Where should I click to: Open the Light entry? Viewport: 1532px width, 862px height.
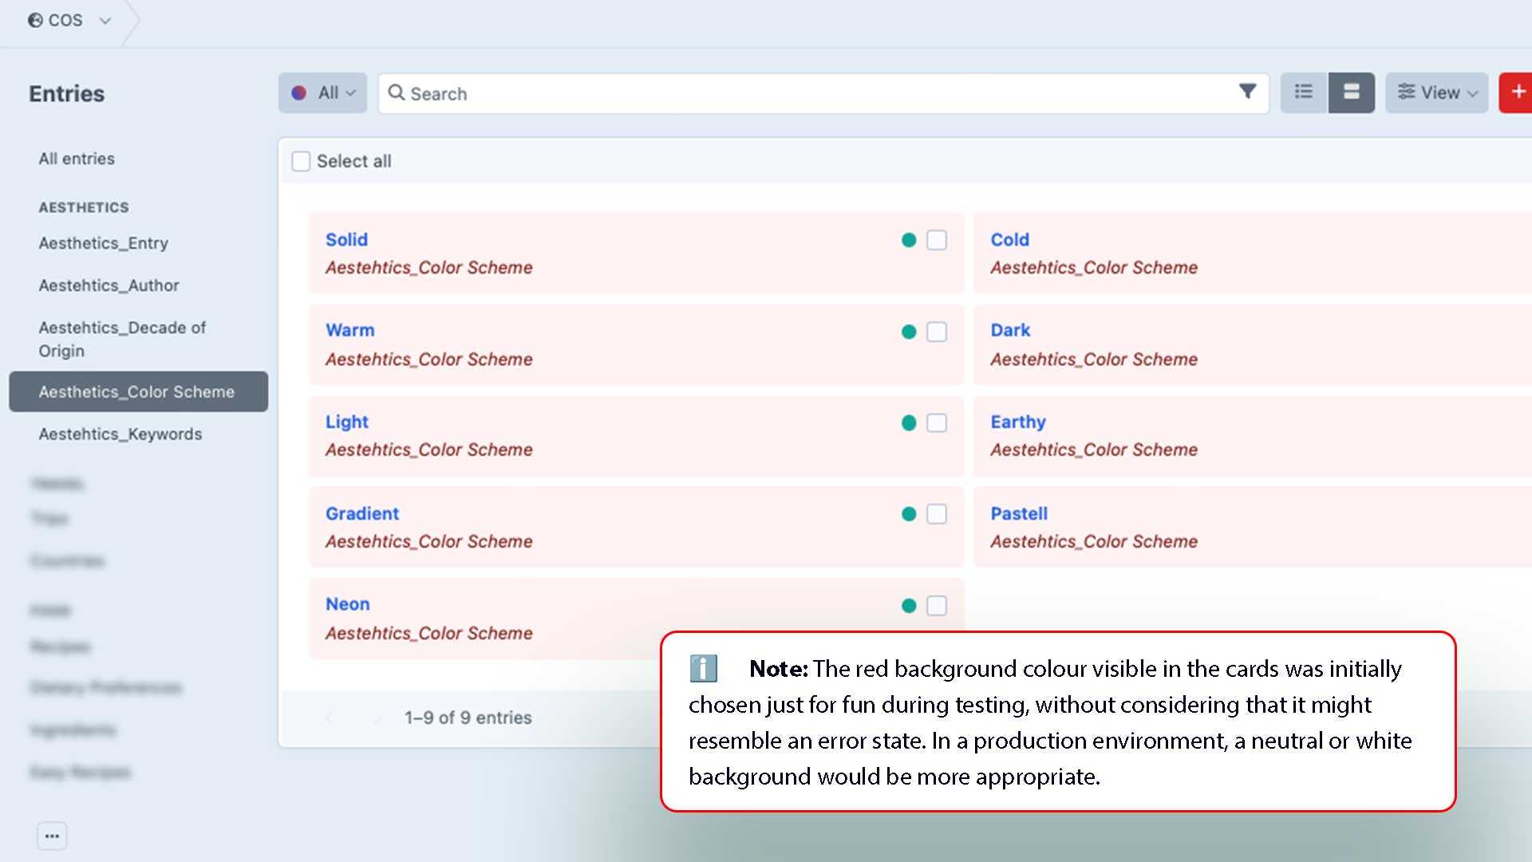[x=347, y=421]
